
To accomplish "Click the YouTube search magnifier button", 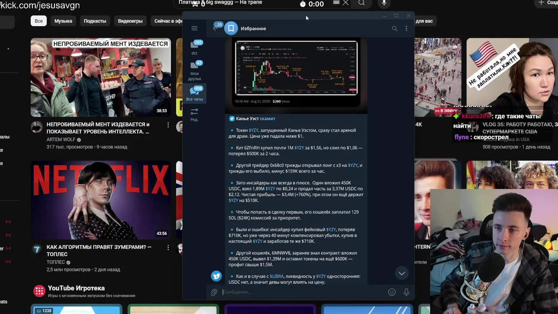I will 361,3.
